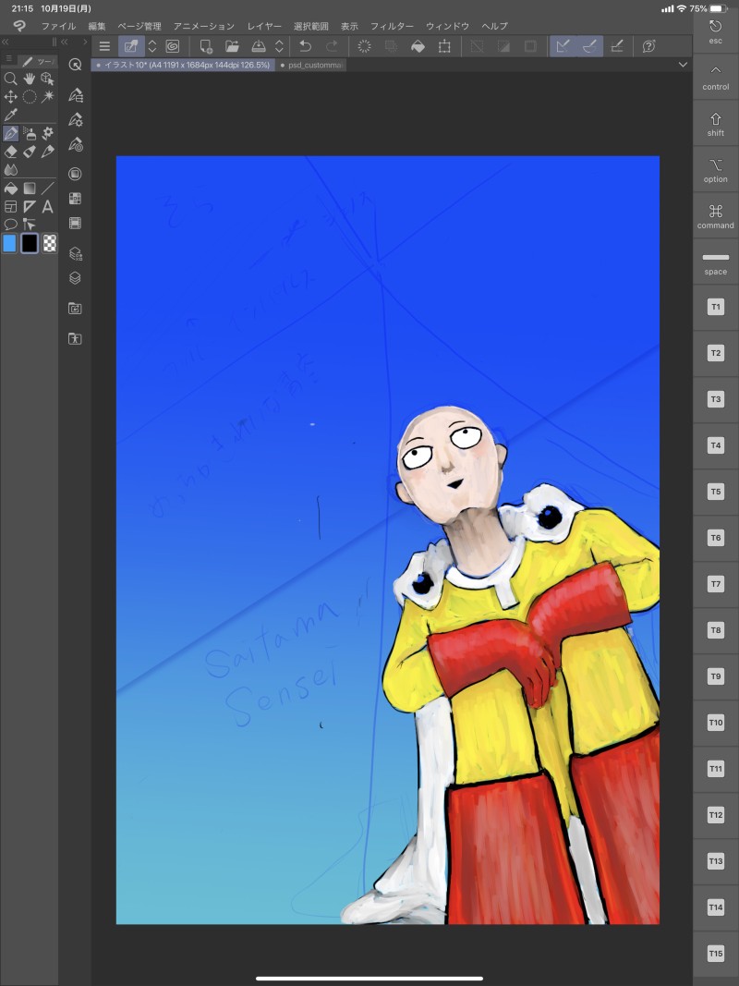Viewport: 739px width, 986px height.
Task: Select the Airbrush tool
Action: click(29, 133)
